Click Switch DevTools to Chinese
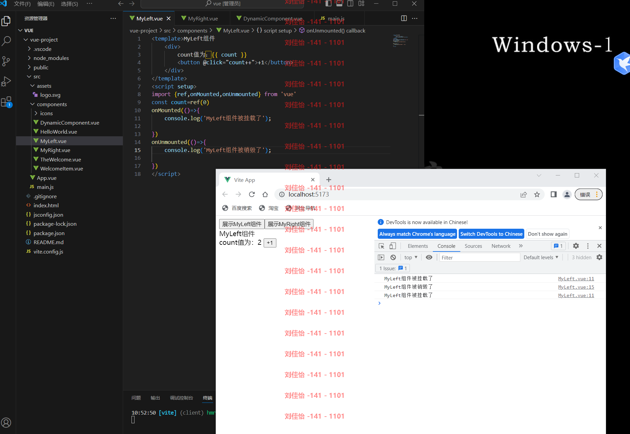This screenshot has width=630, height=434. pos(491,234)
